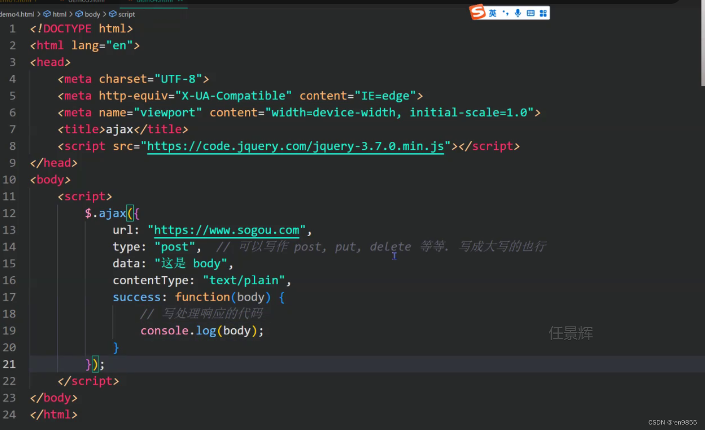Viewport: 705px width, 430px height.
Task: Click the Sogou input method S logo
Action: pos(478,12)
